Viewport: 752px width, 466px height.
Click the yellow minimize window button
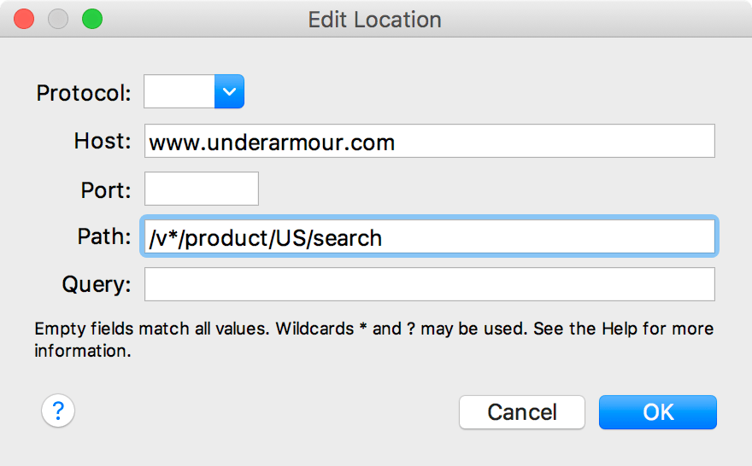point(58,19)
